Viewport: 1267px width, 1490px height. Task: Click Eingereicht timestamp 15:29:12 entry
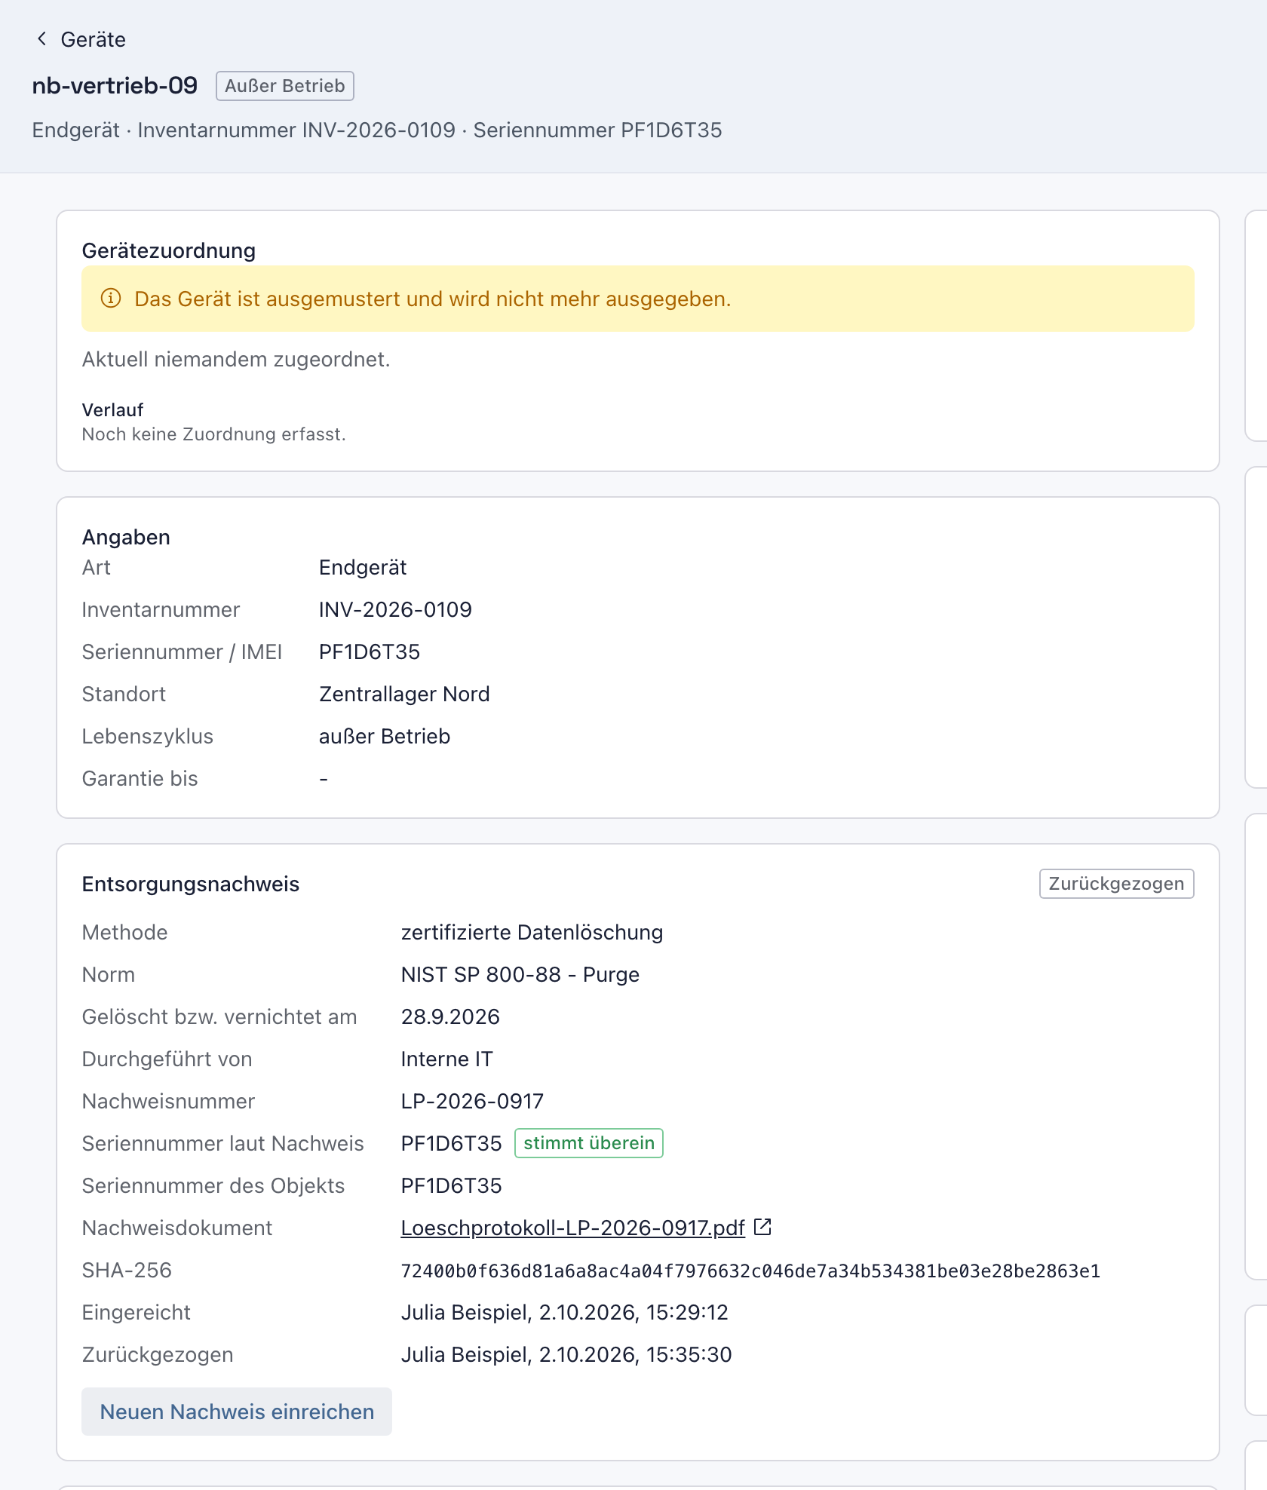click(x=564, y=1312)
